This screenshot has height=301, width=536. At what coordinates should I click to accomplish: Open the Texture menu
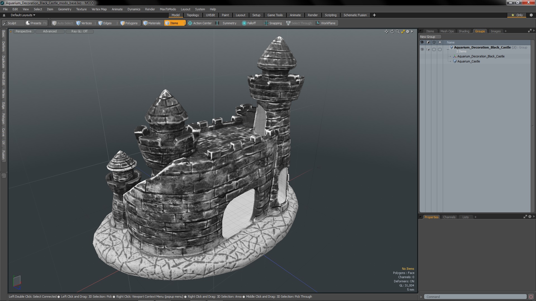point(81,9)
